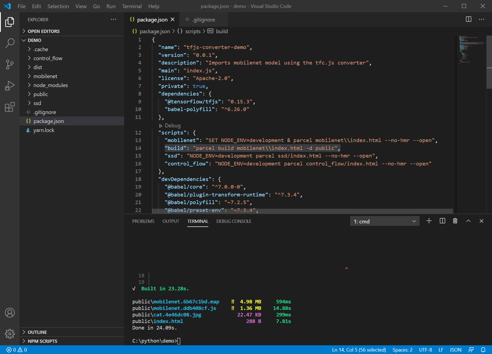Open the Accounts icon in activity bar

pos(10,313)
